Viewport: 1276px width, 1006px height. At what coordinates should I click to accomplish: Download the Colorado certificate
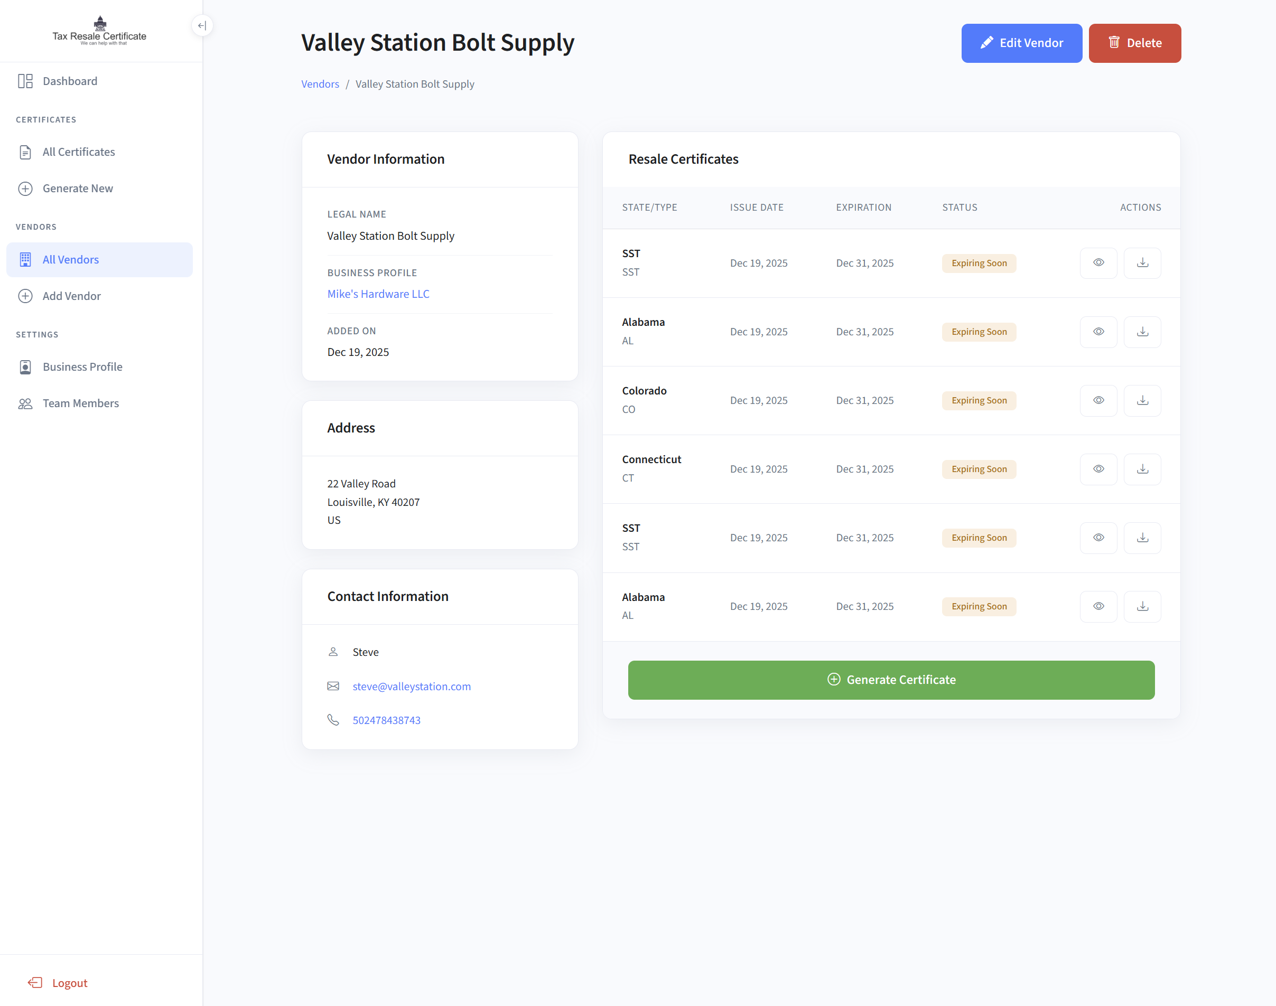tap(1142, 400)
